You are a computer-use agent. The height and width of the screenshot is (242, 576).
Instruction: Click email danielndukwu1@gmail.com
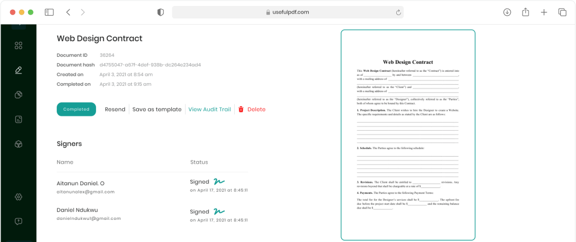89,218
